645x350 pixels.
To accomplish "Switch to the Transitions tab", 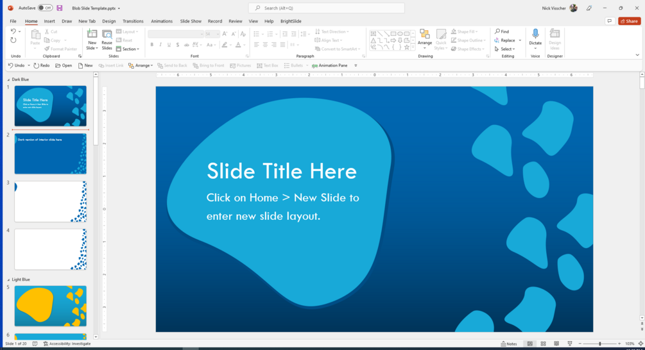I will click(133, 21).
